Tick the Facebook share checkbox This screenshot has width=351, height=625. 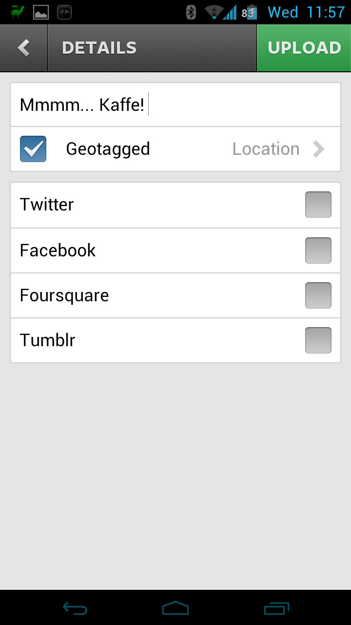click(318, 250)
